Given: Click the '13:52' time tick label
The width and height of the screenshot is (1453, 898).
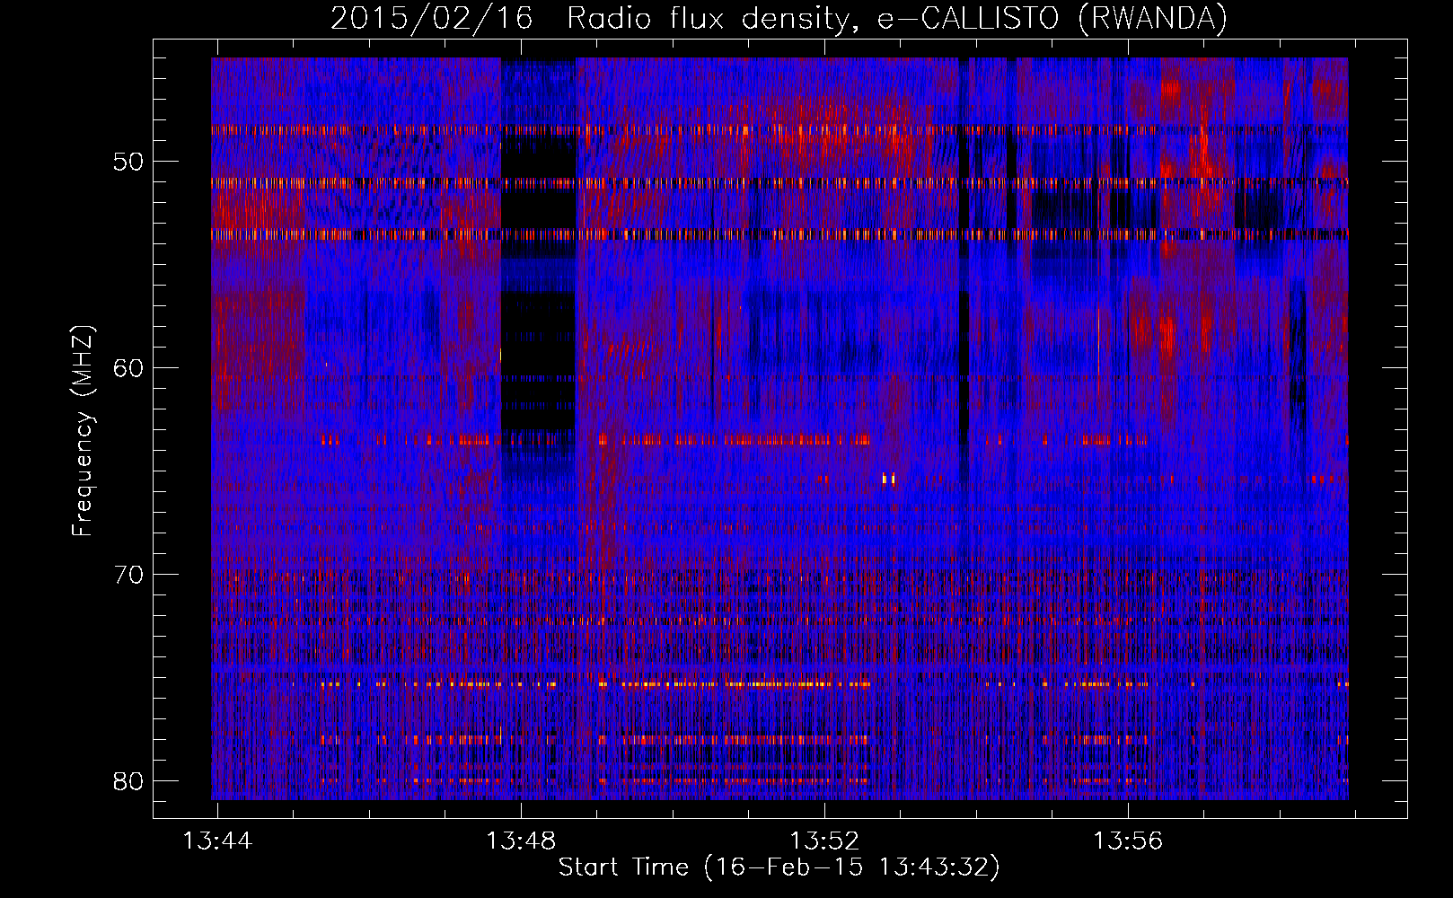Looking at the screenshot, I should pyautogui.click(x=824, y=841).
